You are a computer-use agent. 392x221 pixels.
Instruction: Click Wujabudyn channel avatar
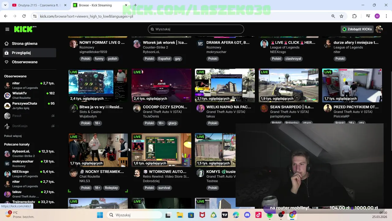[x=73, y=108]
